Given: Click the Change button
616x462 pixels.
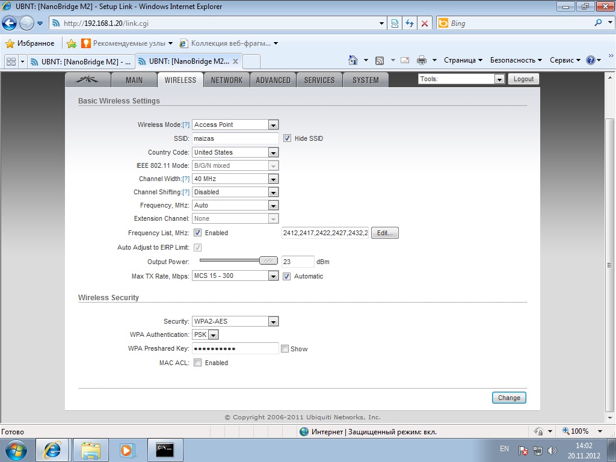Looking at the screenshot, I should [509, 398].
